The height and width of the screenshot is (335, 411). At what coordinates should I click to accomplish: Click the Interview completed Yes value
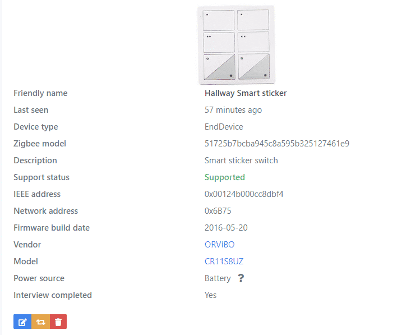[x=210, y=295]
